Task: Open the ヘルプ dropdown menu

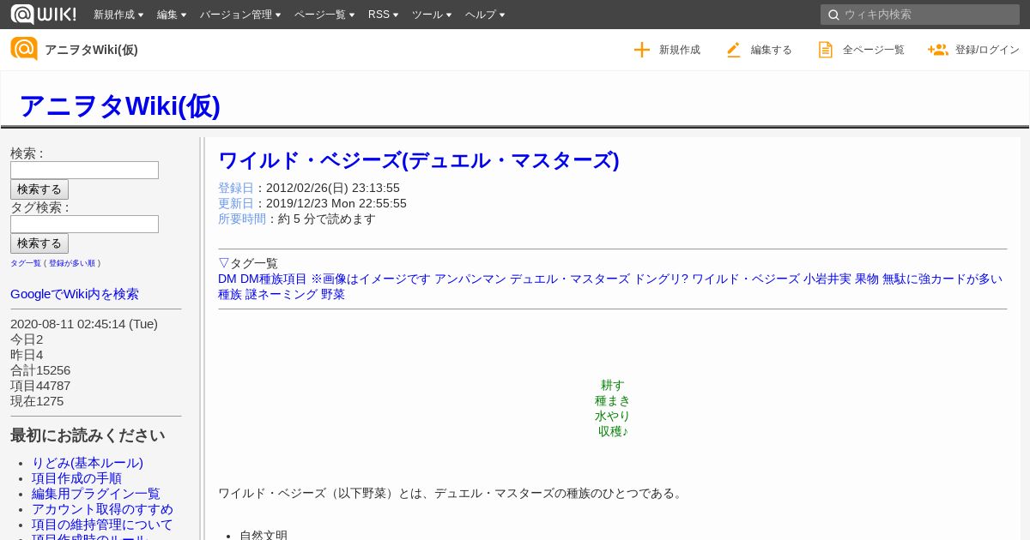Action: click(x=485, y=15)
